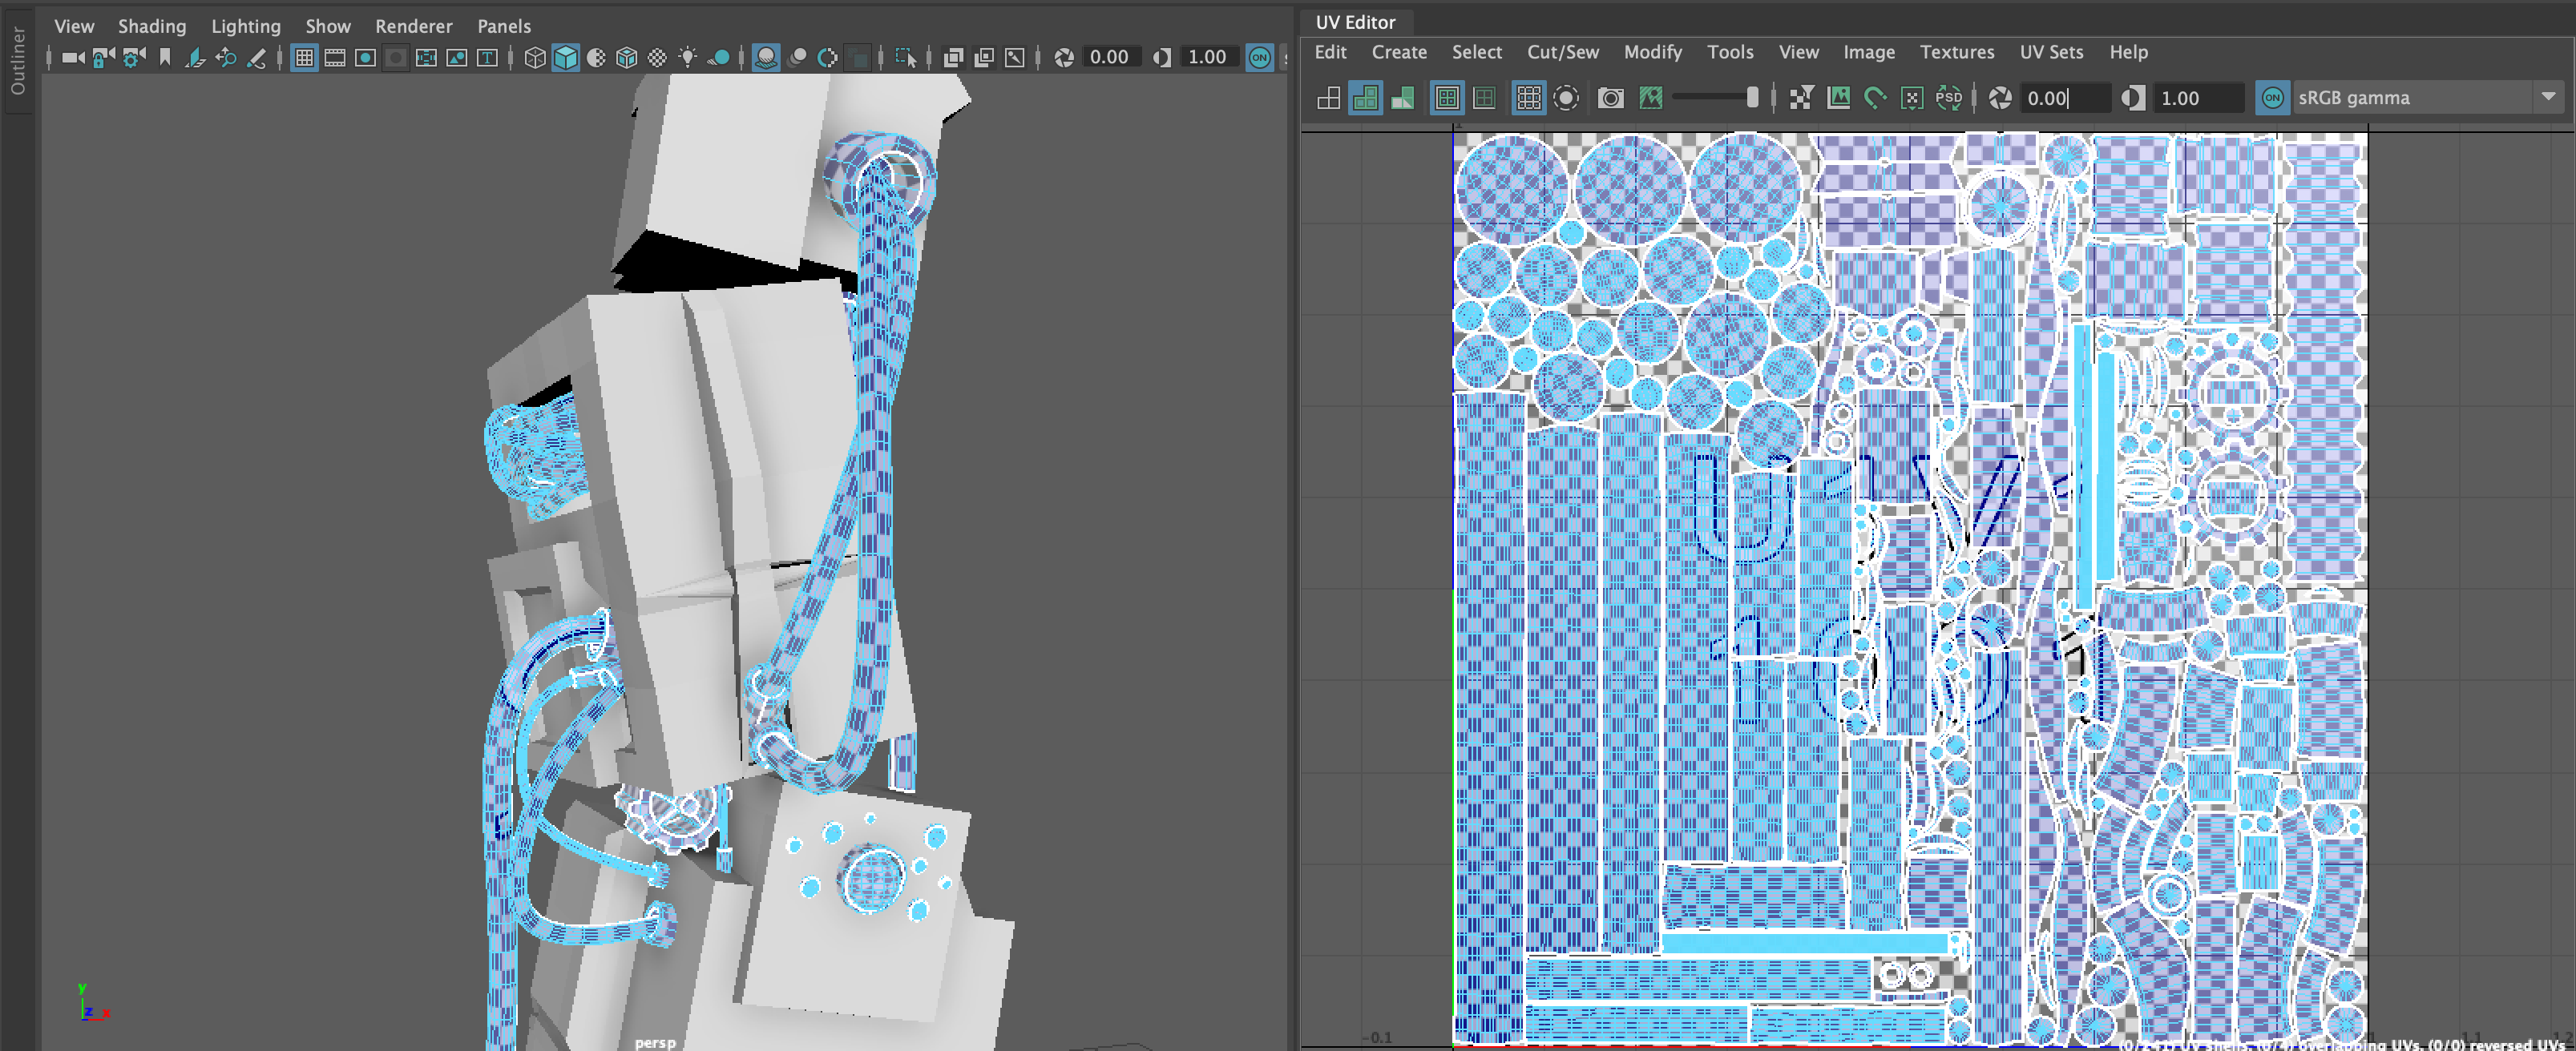Toggle Use All Lights bulb icon

point(687,58)
